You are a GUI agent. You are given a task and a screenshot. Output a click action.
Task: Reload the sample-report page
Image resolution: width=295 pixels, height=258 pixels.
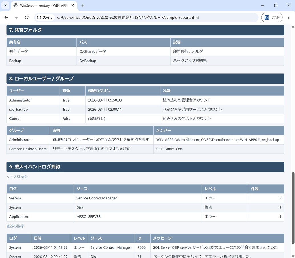click(x=27, y=17)
